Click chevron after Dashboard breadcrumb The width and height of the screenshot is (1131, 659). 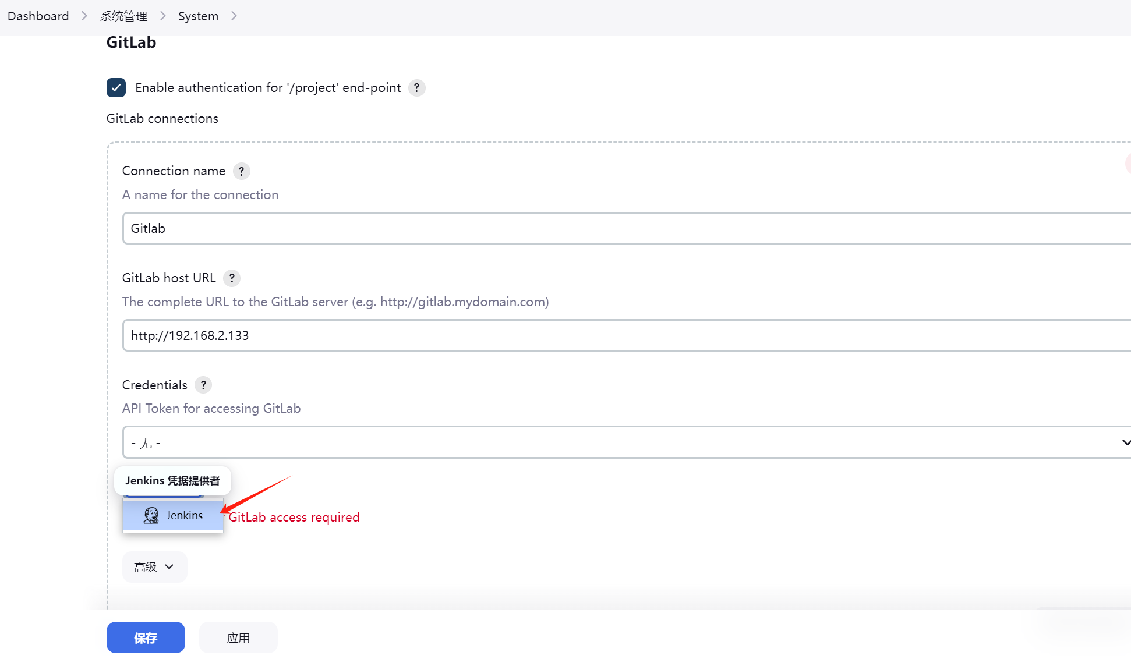pyautogui.click(x=84, y=16)
